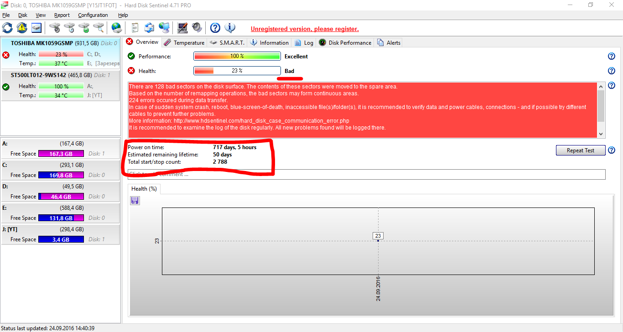
Task: Click the Repeat Test button
Action: click(581, 150)
